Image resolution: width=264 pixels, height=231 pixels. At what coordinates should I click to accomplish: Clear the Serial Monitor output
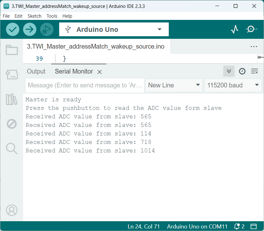[255, 71]
